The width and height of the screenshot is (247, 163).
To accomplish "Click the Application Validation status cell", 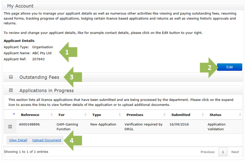I will (x=216, y=127).
